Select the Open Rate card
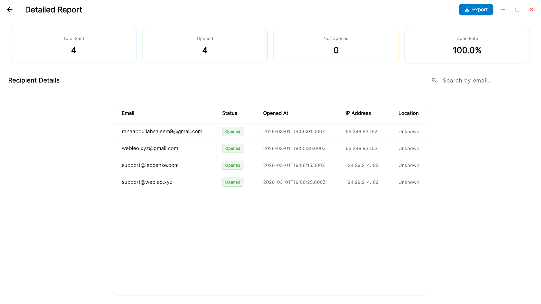The height and width of the screenshot is (304, 541). 467,46
